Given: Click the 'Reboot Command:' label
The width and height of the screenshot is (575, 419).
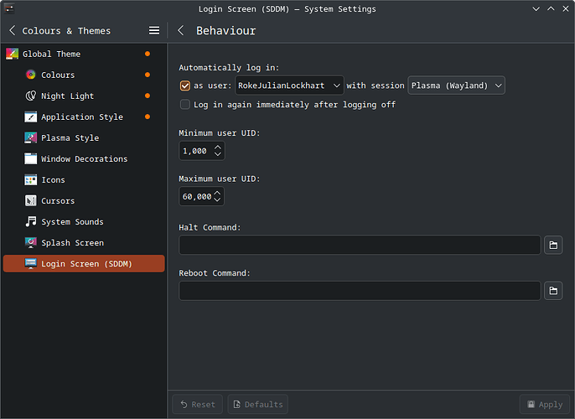Looking at the screenshot, I should (215, 273).
